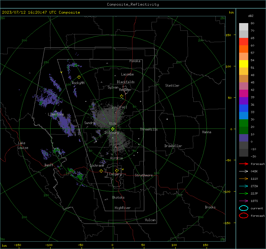This screenshot has height=249, width=266.
Task: Click the slate-purple 10-0 dBZ swatch
Action: click(x=244, y=138)
